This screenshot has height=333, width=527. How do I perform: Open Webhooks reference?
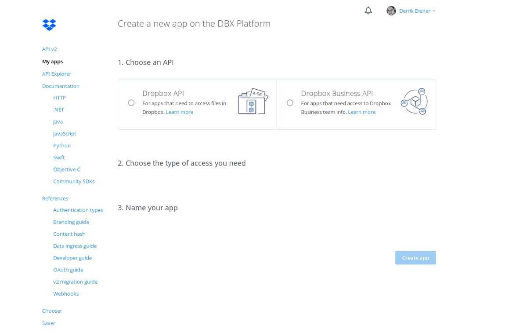coord(66,293)
